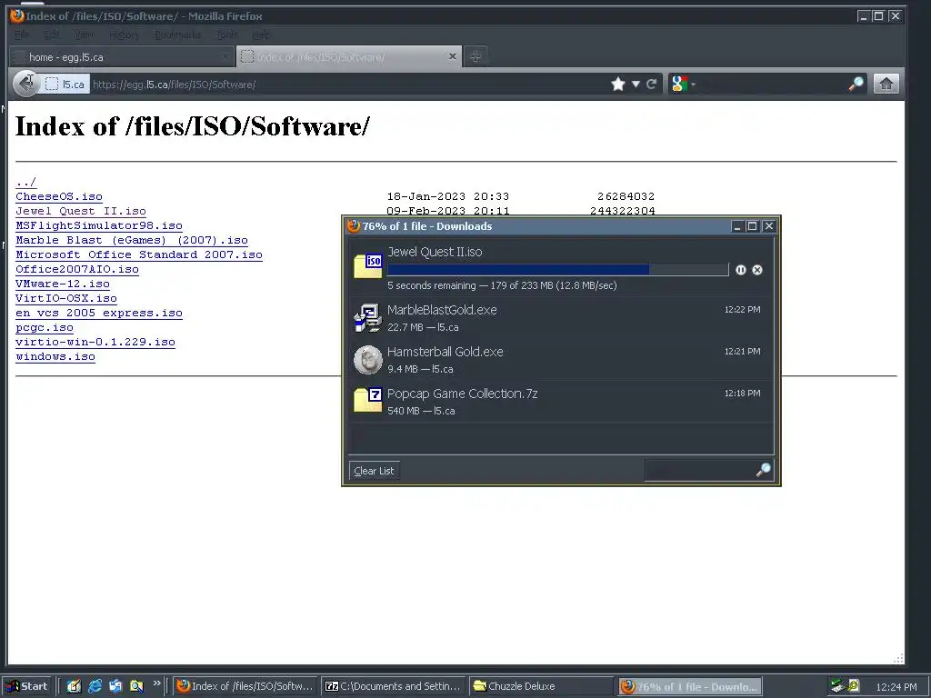Click MSFlightSimulator98.iso link
Screen dimensions: 931x698
coord(99,225)
